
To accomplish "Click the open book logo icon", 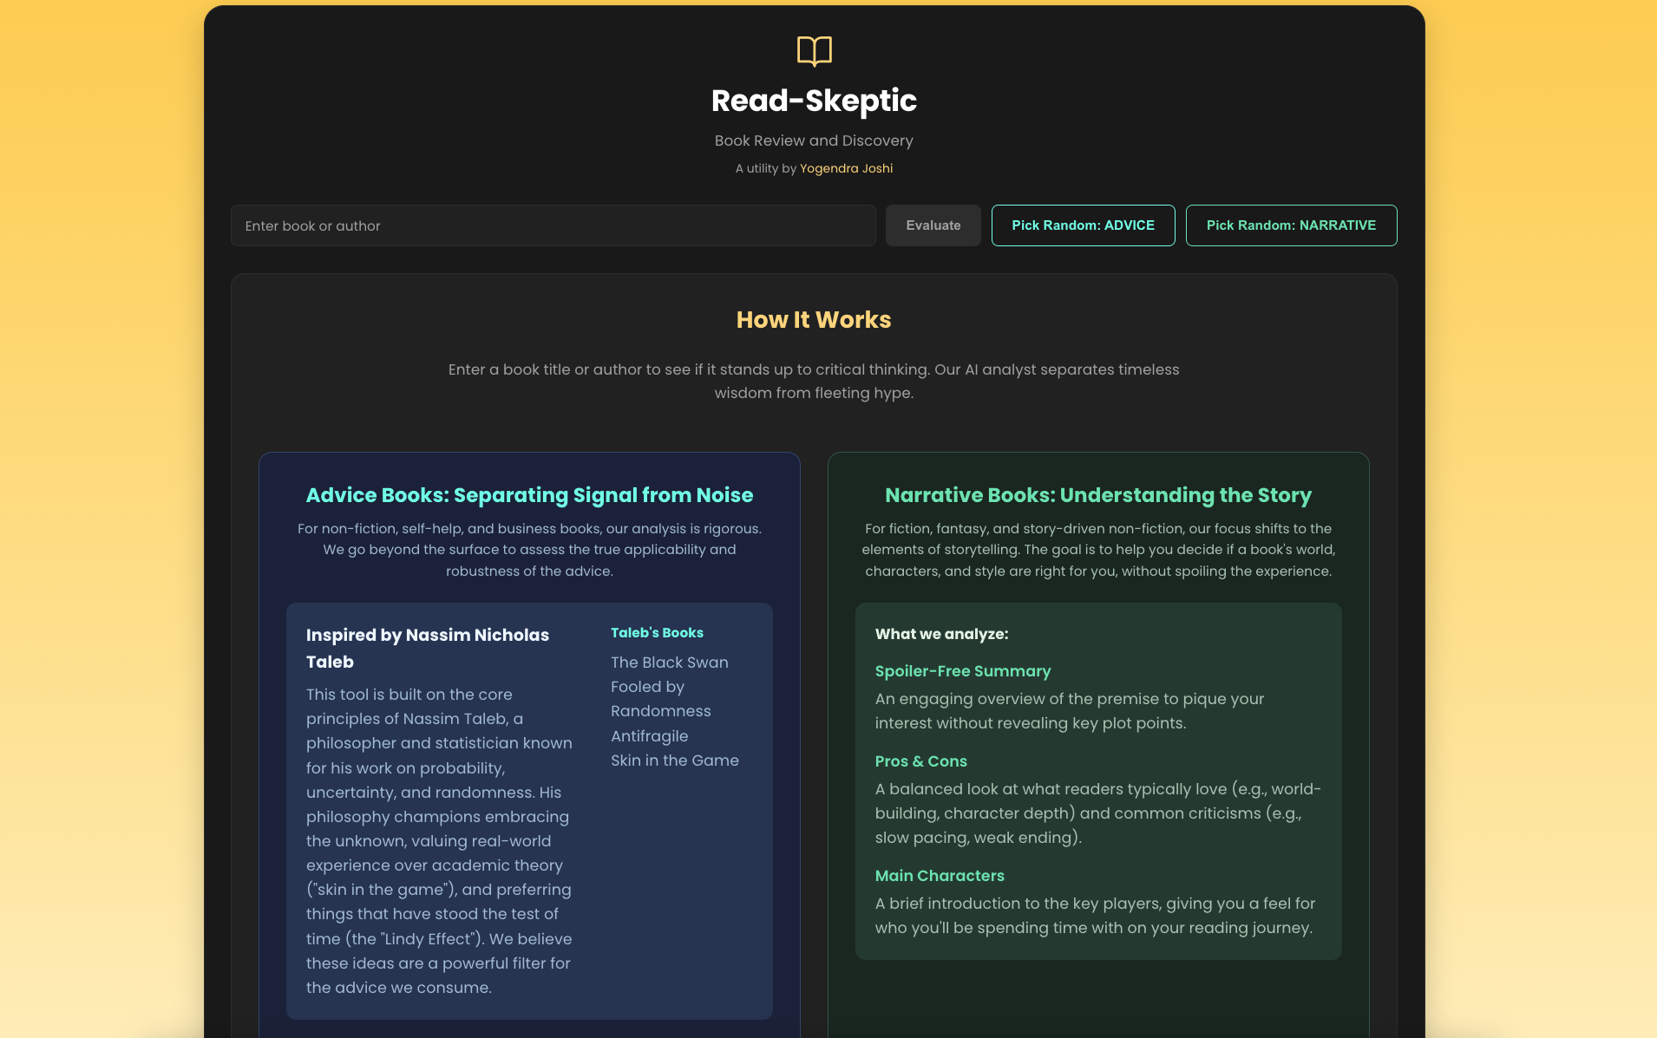I will (814, 51).
